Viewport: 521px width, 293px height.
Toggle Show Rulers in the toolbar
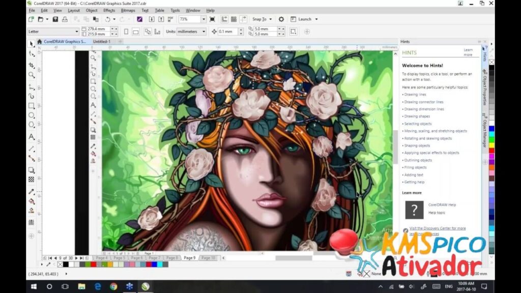[224, 19]
